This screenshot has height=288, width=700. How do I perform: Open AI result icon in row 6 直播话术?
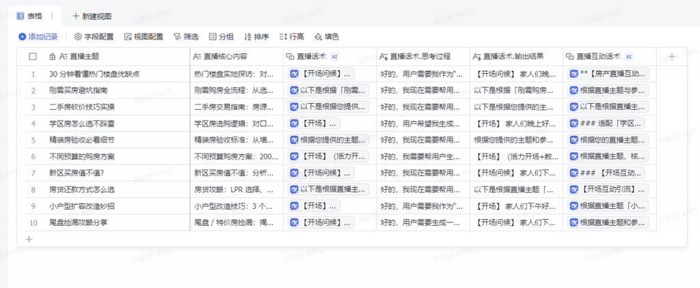(x=294, y=156)
